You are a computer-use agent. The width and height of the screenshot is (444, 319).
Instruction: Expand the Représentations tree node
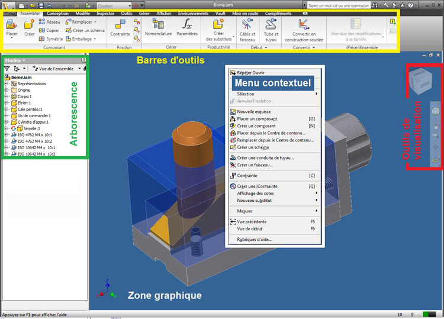[6, 83]
